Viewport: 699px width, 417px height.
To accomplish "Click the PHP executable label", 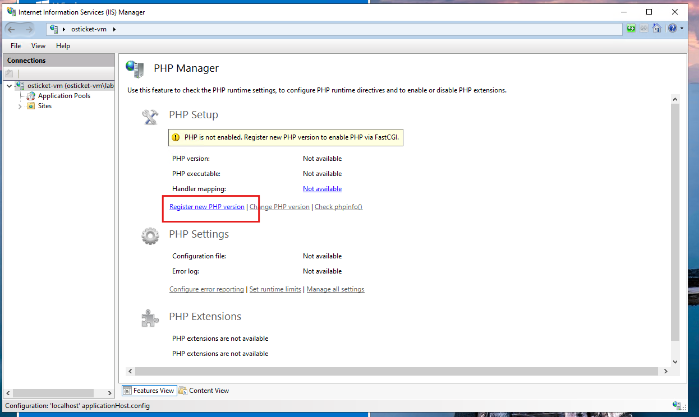I will point(196,174).
